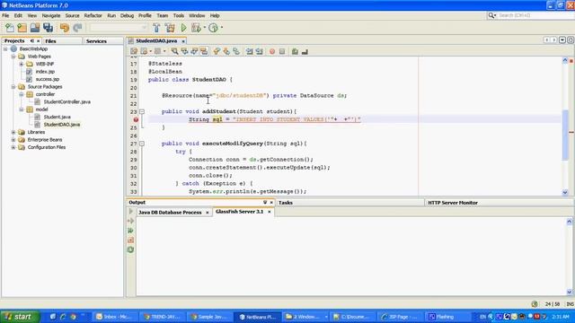The height and width of the screenshot is (323, 575).
Task: Show editor tab list dropdown arrow
Action: coord(562,39)
